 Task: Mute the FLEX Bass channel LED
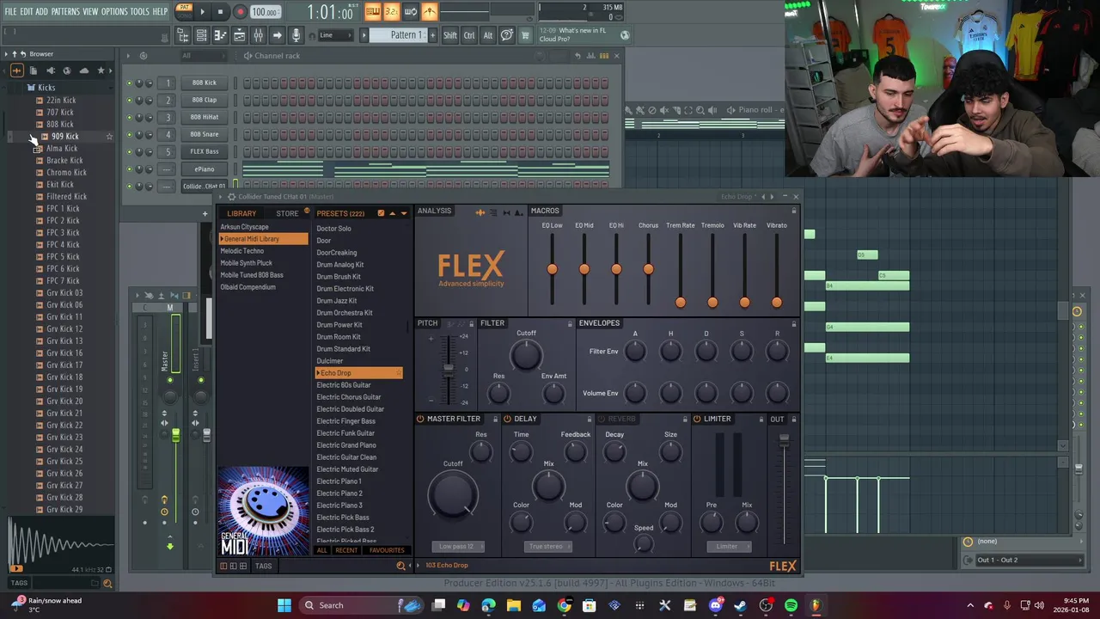point(130,152)
